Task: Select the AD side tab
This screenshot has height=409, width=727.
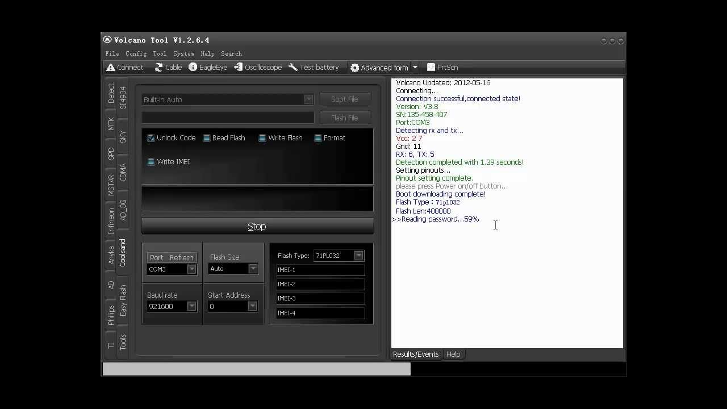Action: coord(111,285)
